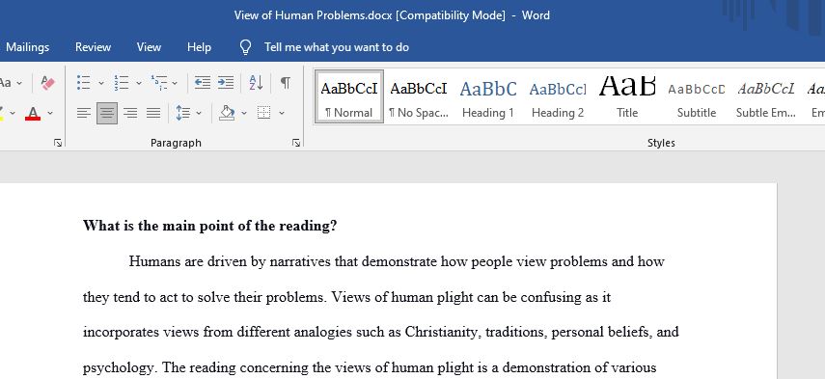Toggle the Show/Hide paragraph marks icon

286,83
